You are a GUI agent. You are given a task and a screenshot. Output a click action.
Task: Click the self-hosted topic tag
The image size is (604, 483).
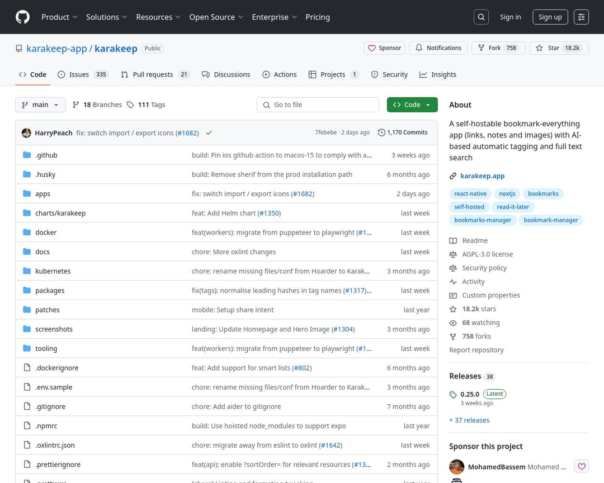pos(469,207)
